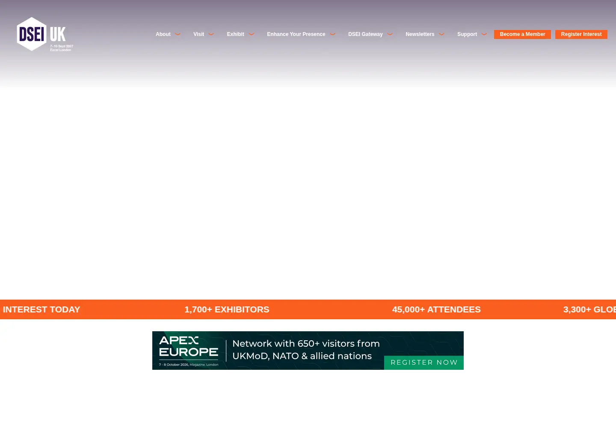Click the 'INTEREST TODAY' ticker text

point(41,309)
